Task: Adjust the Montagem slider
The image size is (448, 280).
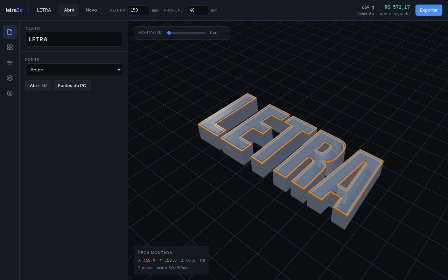Action: click(187, 33)
